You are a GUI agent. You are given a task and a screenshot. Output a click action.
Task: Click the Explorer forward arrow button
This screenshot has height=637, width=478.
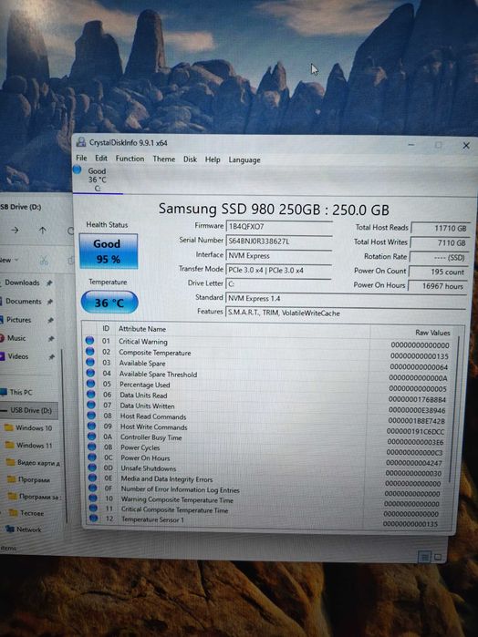(x=16, y=230)
